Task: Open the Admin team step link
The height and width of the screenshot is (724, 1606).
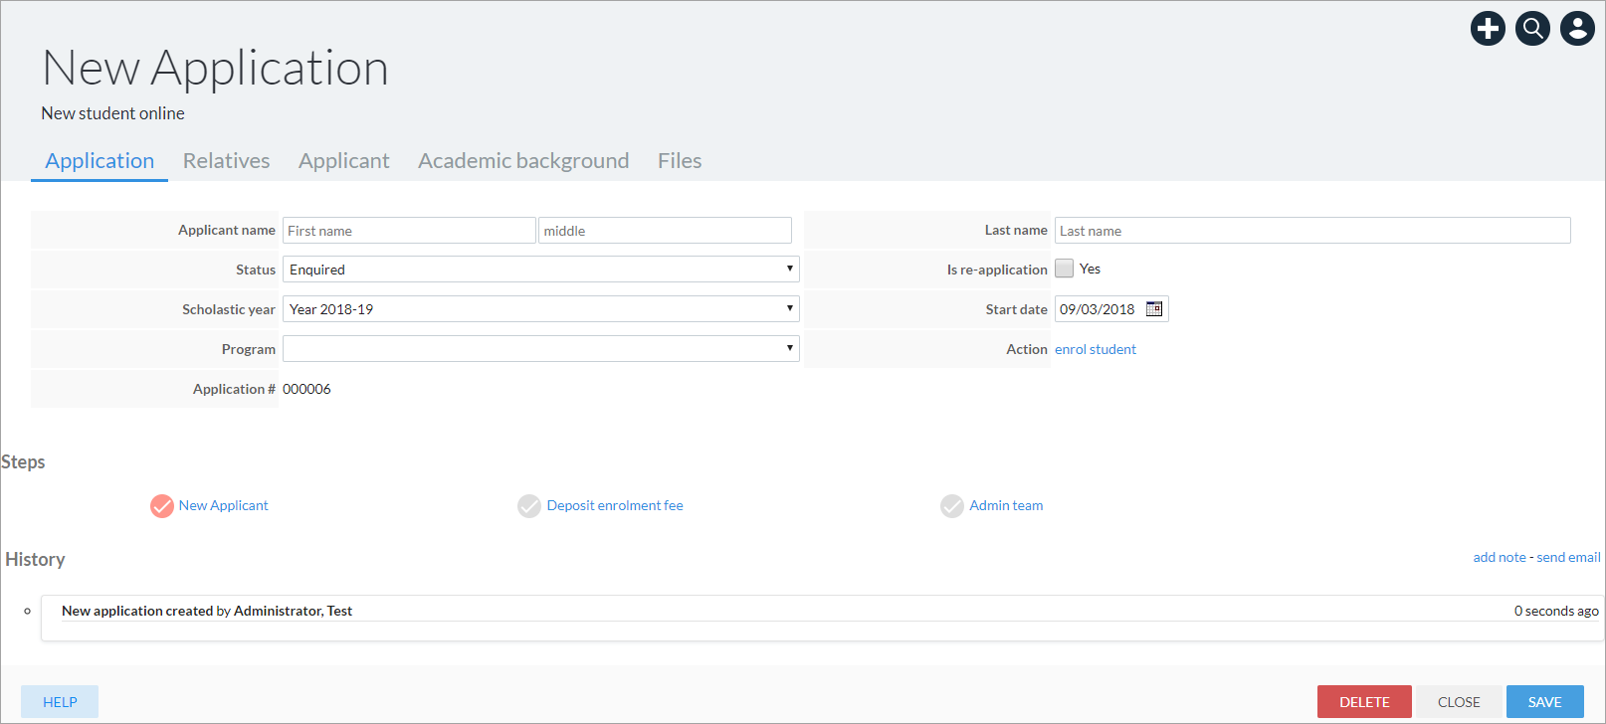Action: (1006, 505)
